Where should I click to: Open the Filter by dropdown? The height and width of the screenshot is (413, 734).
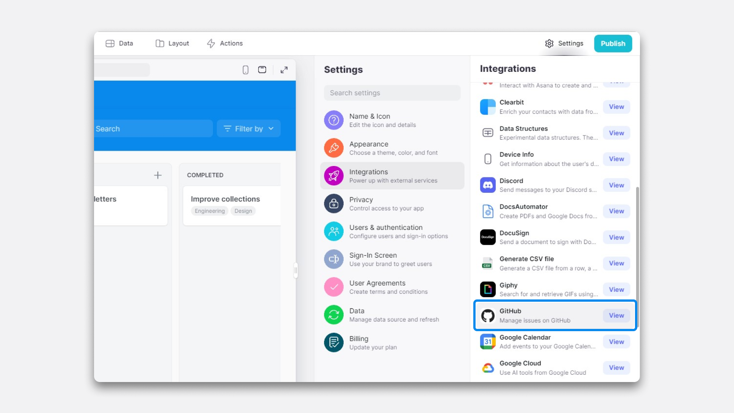[x=248, y=128]
